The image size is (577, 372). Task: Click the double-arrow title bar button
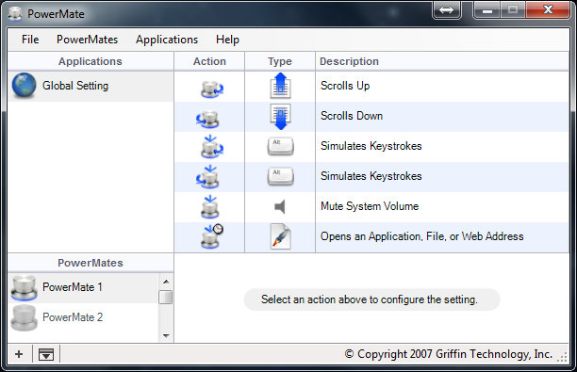(446, 10)
